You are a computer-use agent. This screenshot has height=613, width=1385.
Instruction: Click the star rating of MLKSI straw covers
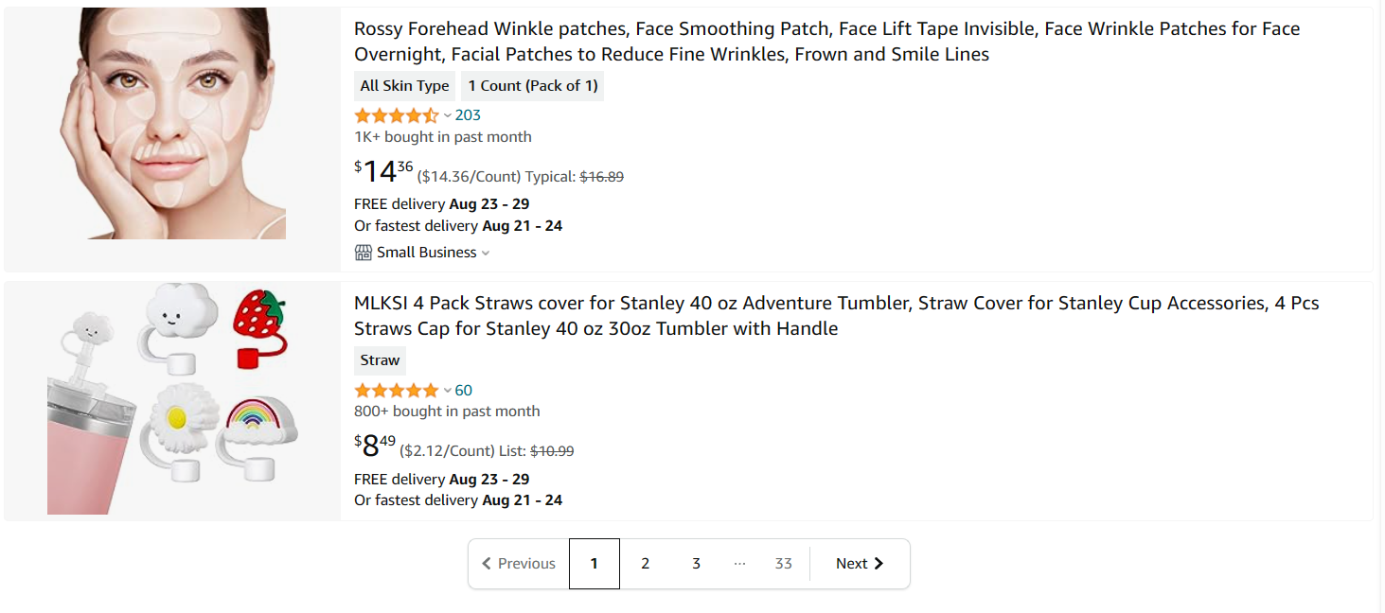point(396,391)
